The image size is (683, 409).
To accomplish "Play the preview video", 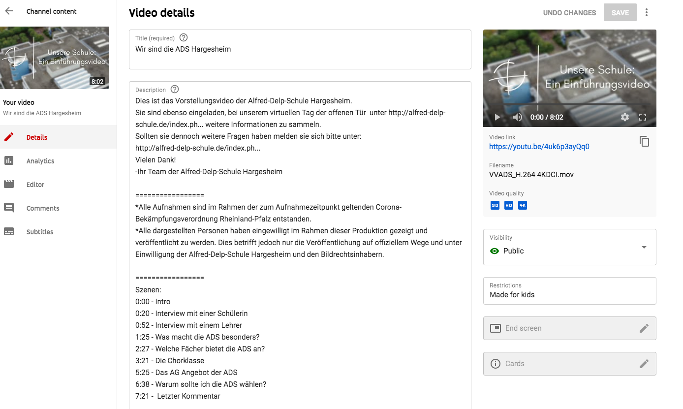I will [x=497, y=117].
